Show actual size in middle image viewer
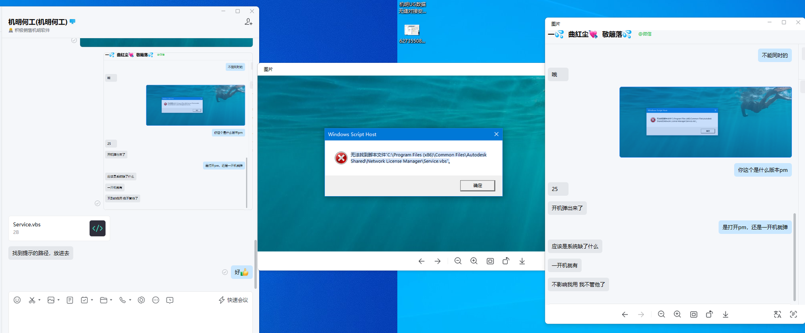 coord(490,261)
